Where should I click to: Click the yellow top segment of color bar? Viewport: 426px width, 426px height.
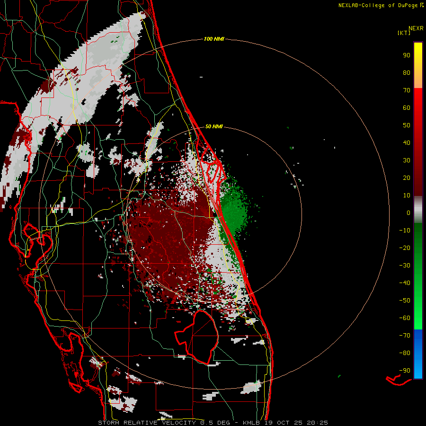click(x=418, y=65)
